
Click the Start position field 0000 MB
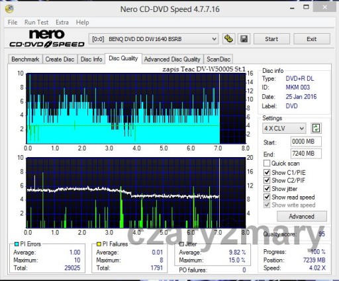click(x=306, y=142)
